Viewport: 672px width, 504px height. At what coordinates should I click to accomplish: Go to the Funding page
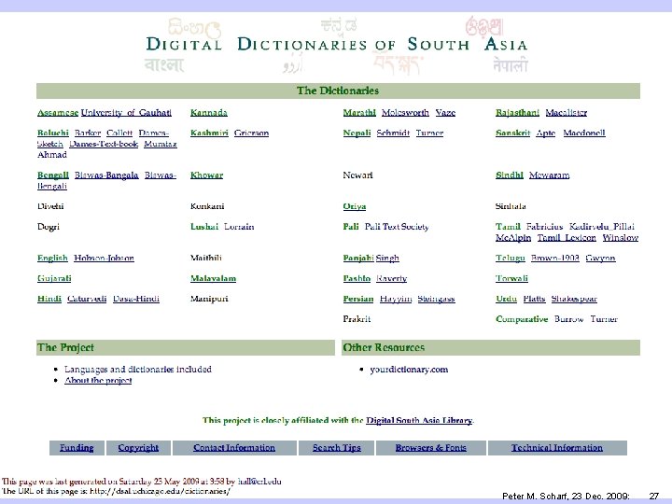pyautogui.click(x=77, y=448)
